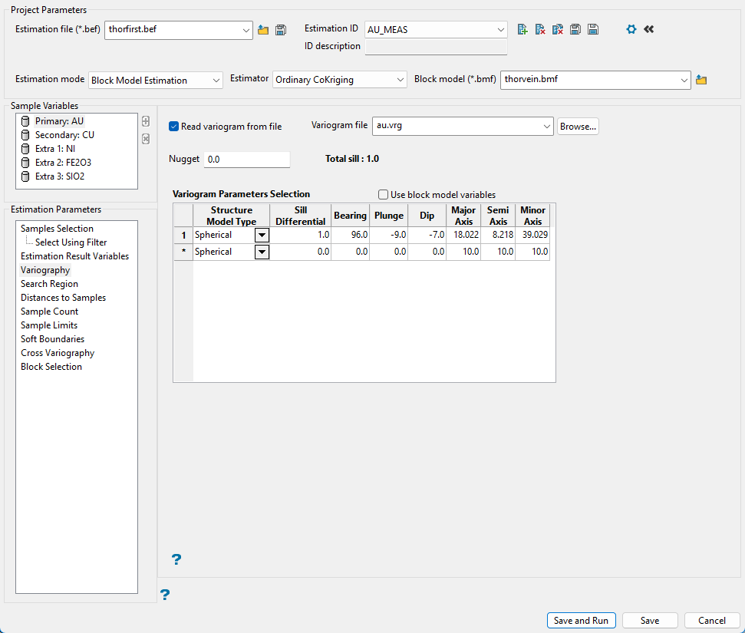
Task: Open Structure Model Type dropdown in row 1
Action: tap(262, 235)
